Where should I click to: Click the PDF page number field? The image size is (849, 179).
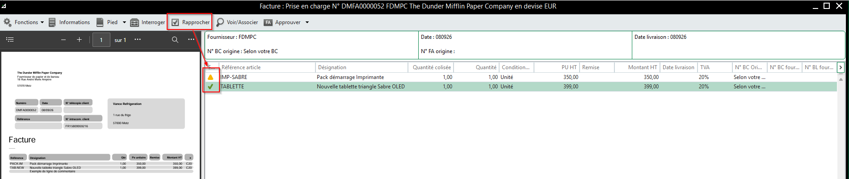tap(101, 40)
